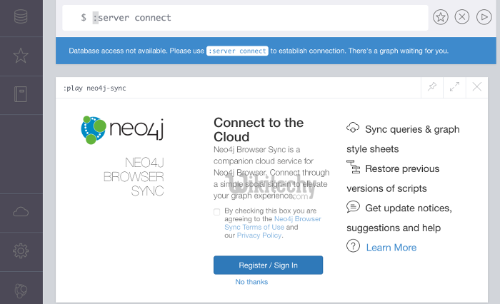Click the 'Connect to the Cloud' heading
The image size is (500, 304).
(x=259, y=130)
